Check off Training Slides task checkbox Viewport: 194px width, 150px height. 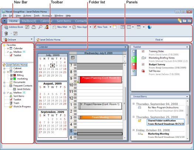(x=134, y=51)
